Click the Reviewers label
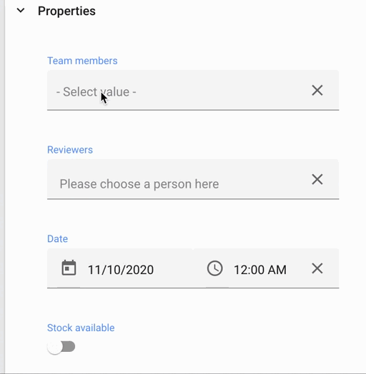366x374 pixels. (70, 150)
